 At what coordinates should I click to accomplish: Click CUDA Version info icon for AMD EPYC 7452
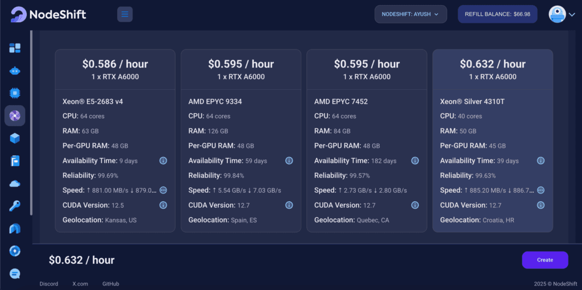[415, 205]
